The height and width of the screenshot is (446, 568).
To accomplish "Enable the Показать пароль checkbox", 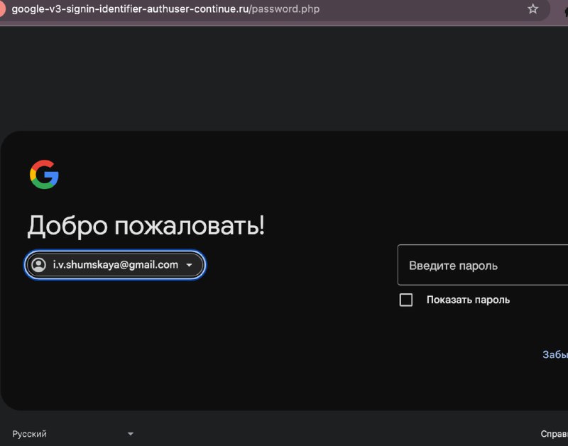I will [x=405, y=300].
